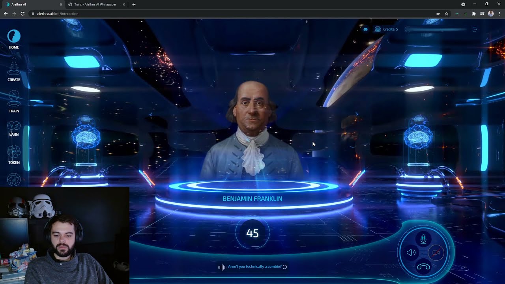Open the CREATE section icon
Screen dimensions: 505x284
click(14, 67)
